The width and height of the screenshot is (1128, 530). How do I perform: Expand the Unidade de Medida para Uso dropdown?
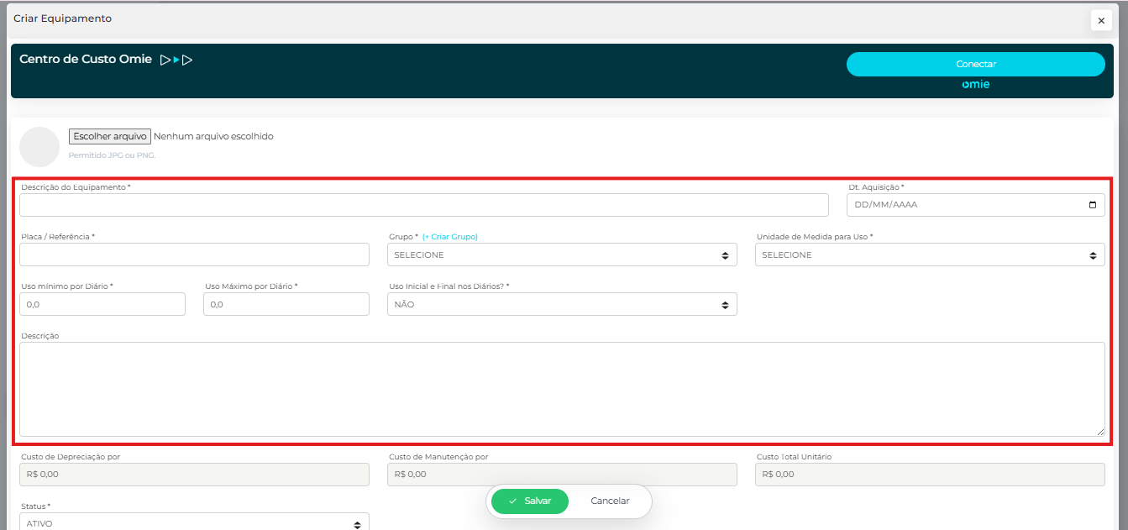tap(929, 255)
